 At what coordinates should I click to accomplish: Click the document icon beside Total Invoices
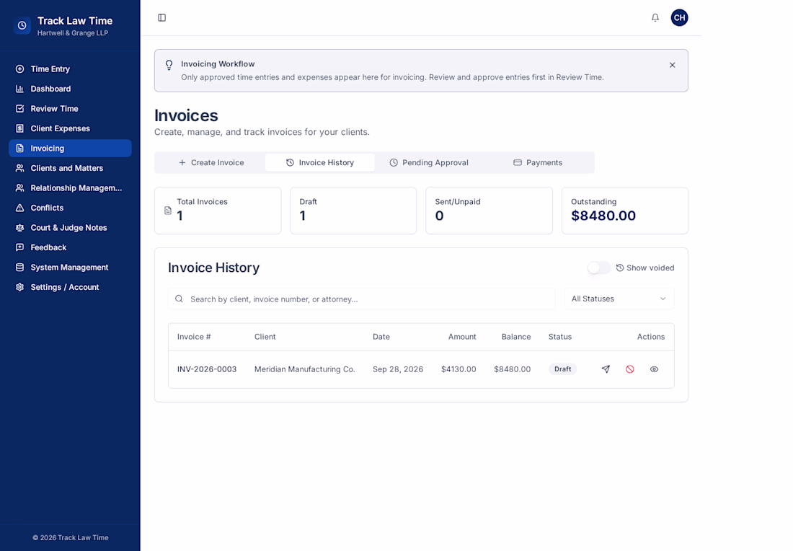tap(168, 211)
